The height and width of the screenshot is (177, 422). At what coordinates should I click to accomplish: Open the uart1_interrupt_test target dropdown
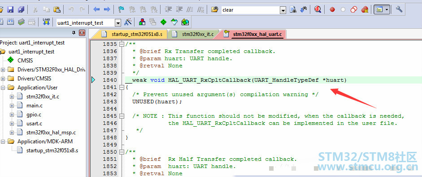[x=118, y=23]
